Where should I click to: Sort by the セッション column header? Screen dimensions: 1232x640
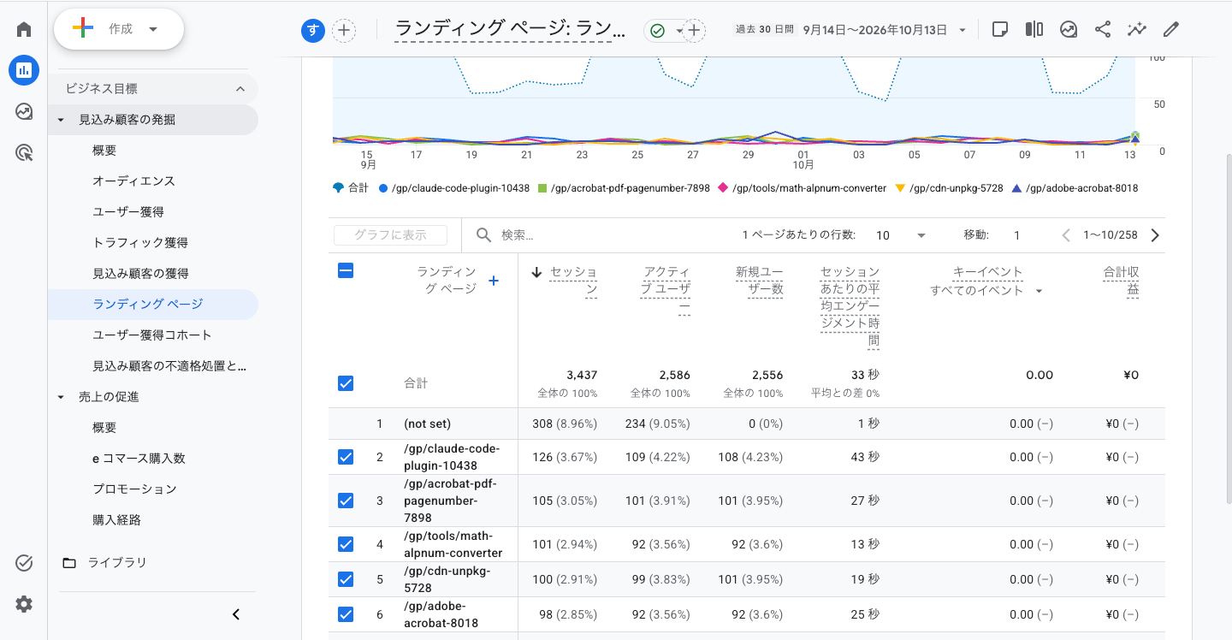click(573, 281)
